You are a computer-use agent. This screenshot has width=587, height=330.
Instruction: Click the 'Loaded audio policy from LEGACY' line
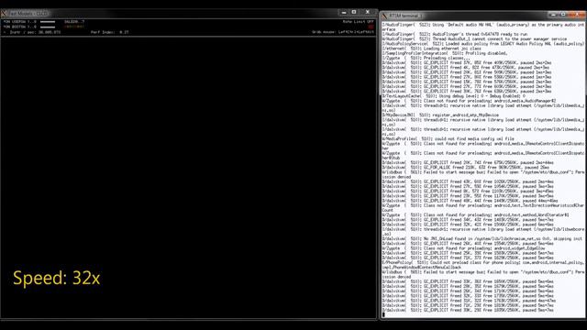click(x=483, y=44)
